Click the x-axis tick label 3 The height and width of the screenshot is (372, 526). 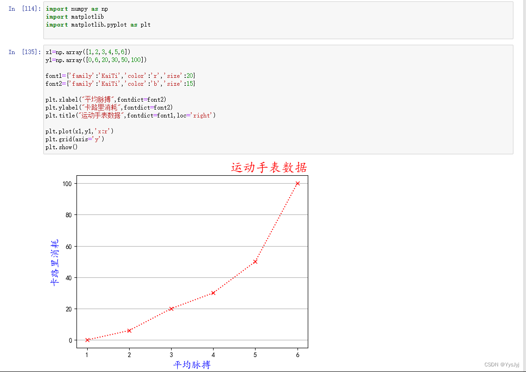coord(171,355)
